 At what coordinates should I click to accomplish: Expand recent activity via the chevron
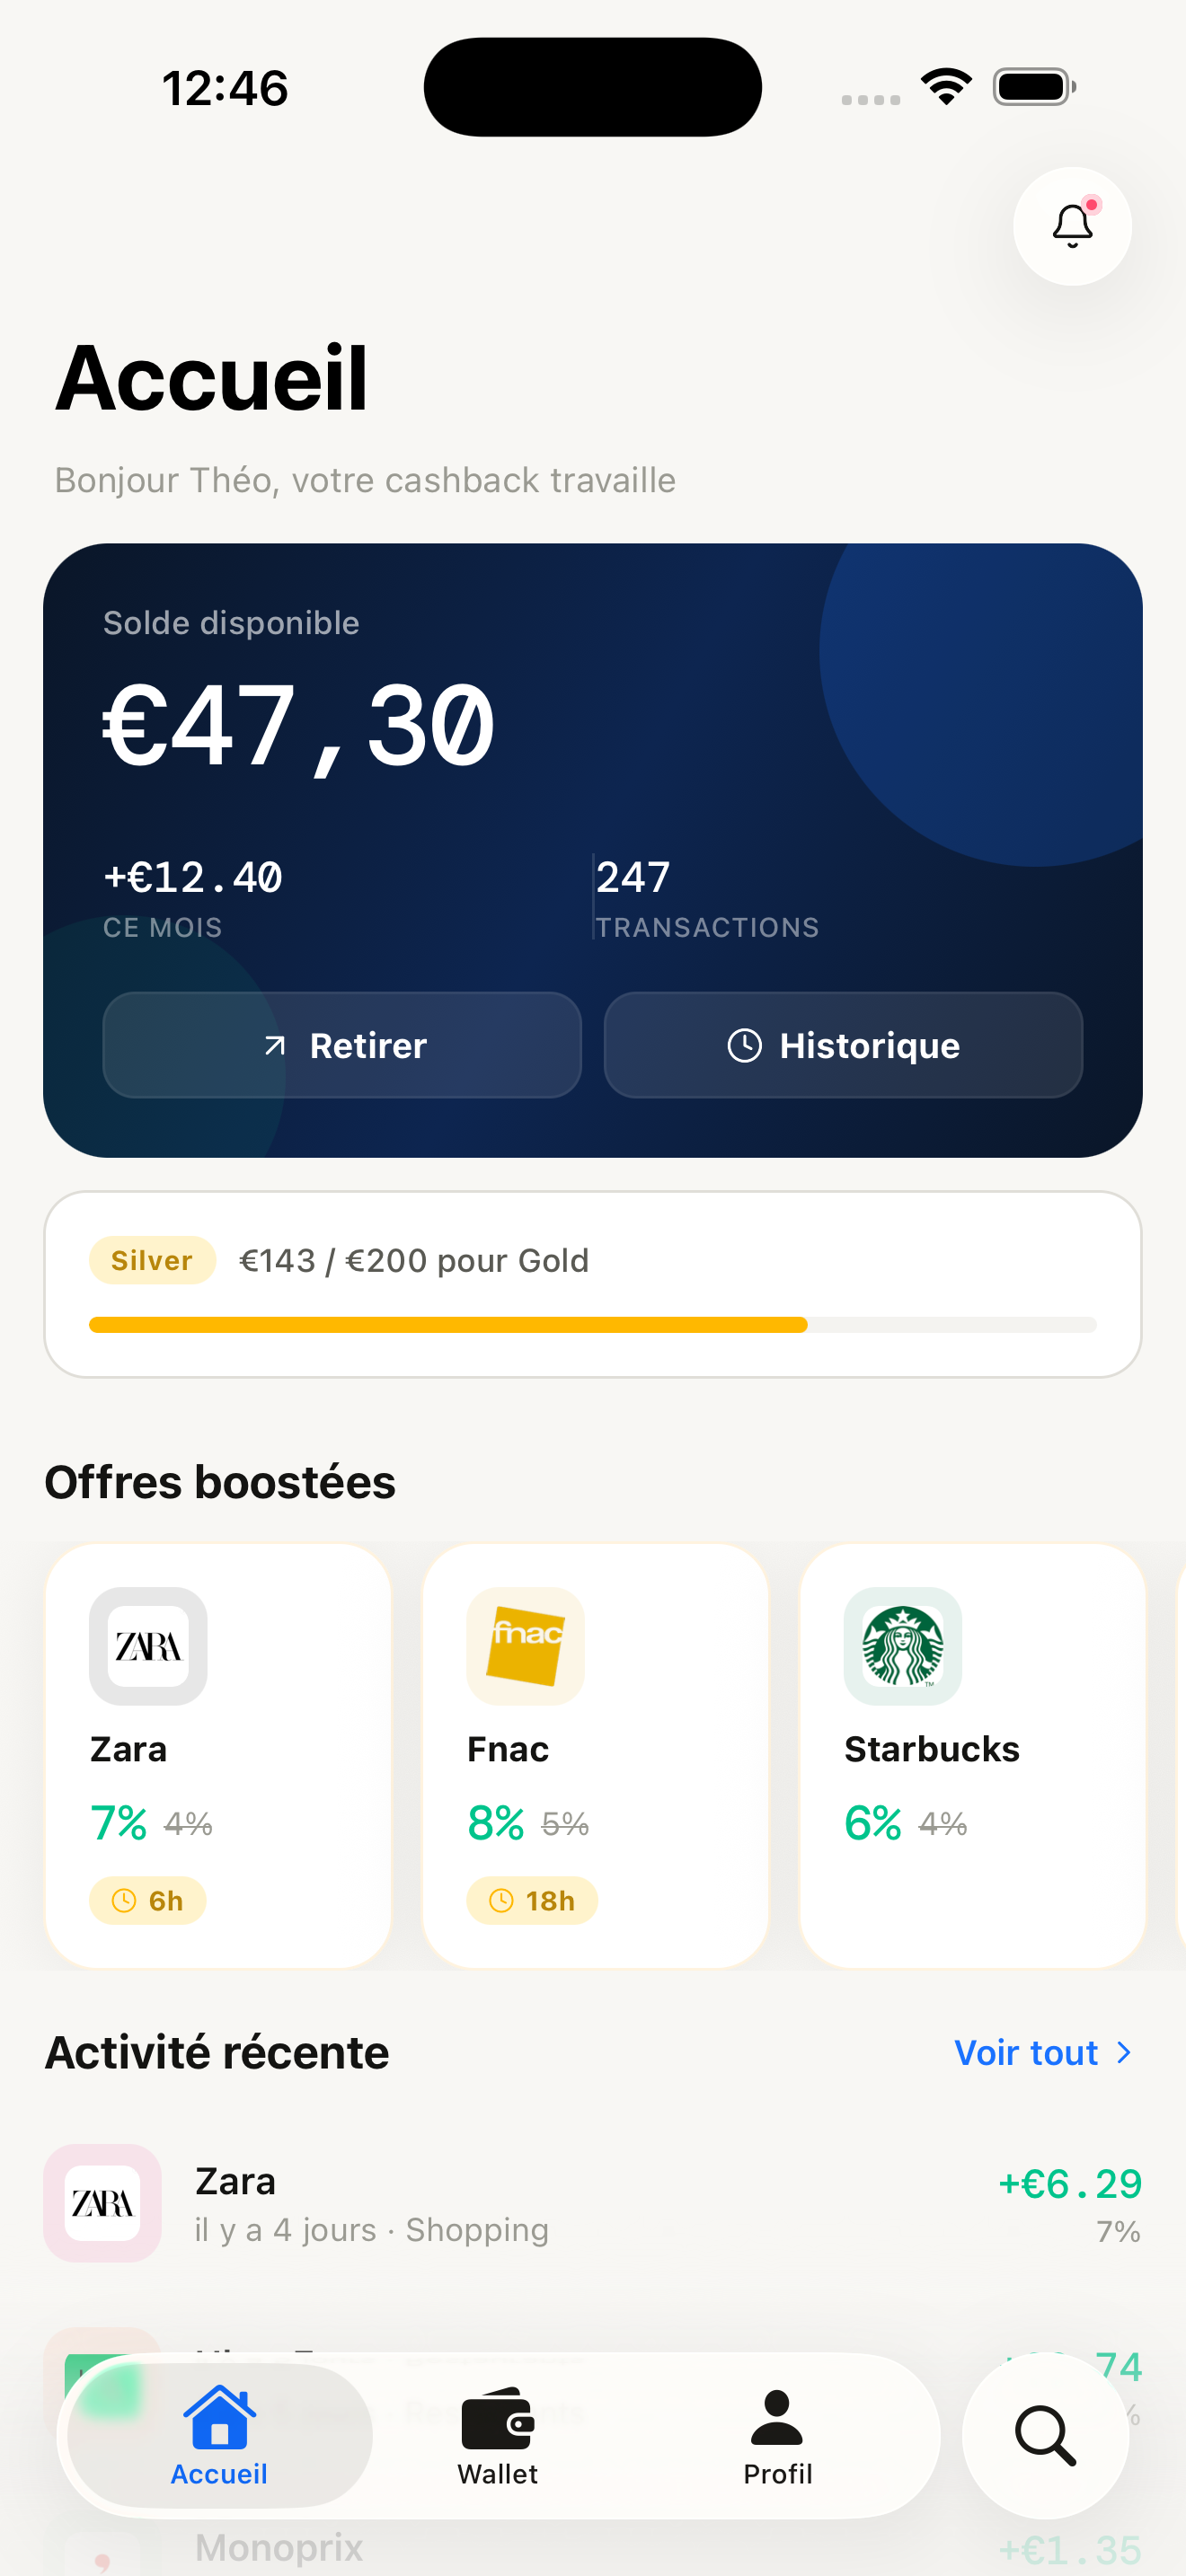[x=1124, y=2053]
